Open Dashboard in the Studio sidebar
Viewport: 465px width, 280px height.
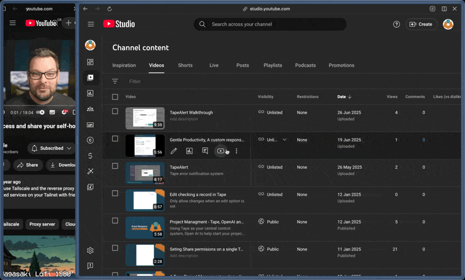tap(90, 62)
